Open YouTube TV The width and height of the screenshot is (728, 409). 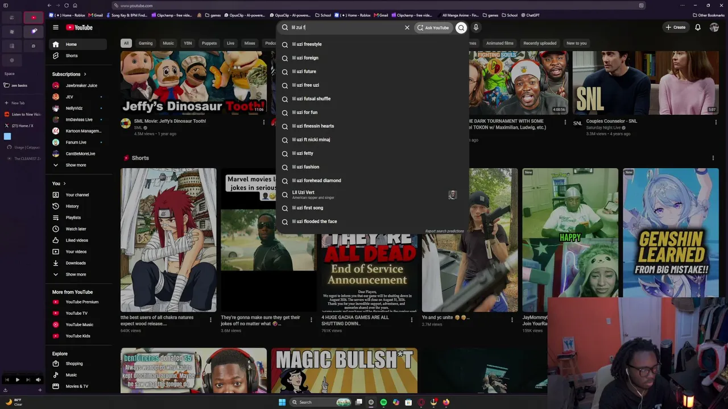[x=78, y=314]
